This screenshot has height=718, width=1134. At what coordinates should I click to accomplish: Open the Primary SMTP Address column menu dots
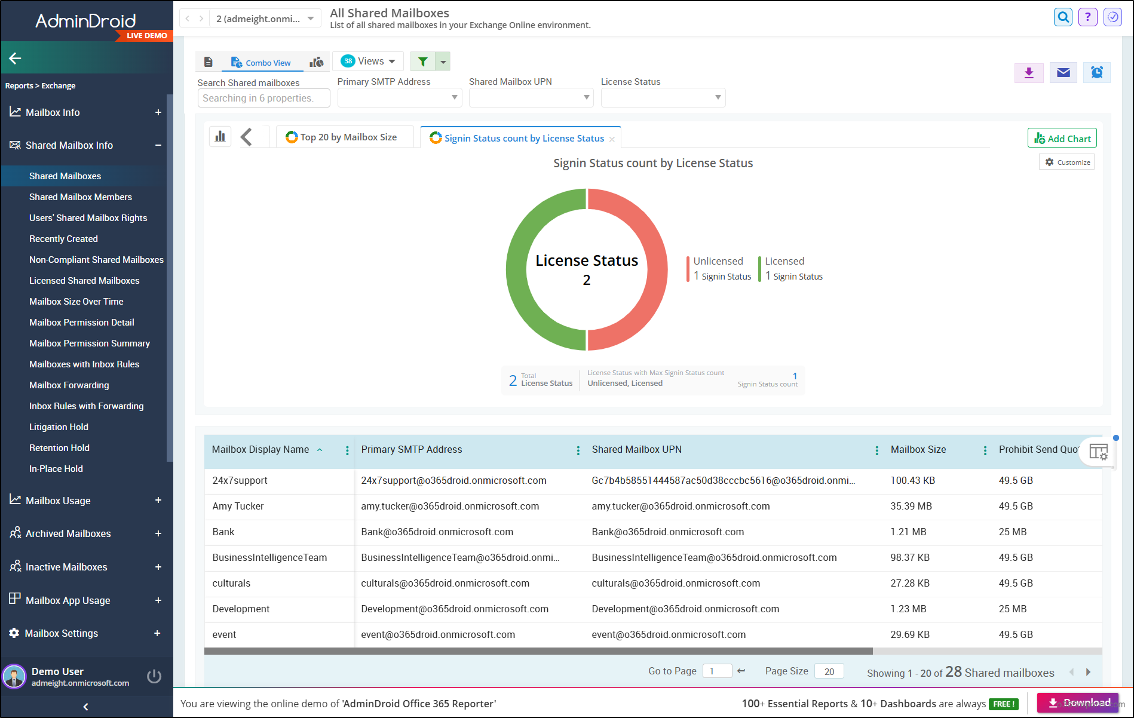pyautogui.click(x=578, y=450)
